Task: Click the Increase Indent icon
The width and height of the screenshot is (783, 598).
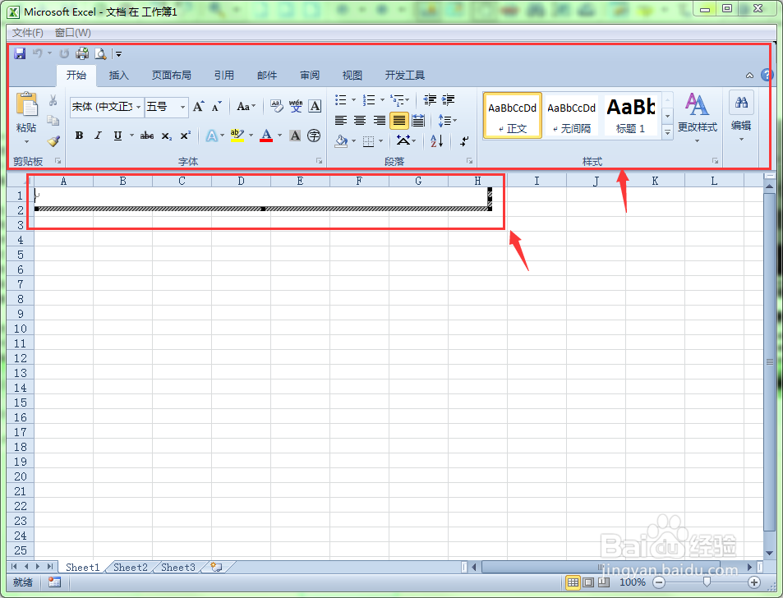Action: 448,100
